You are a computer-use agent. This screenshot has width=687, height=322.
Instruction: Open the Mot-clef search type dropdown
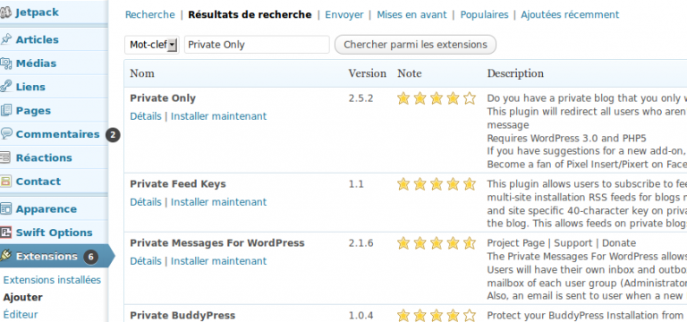pos(152,45)
